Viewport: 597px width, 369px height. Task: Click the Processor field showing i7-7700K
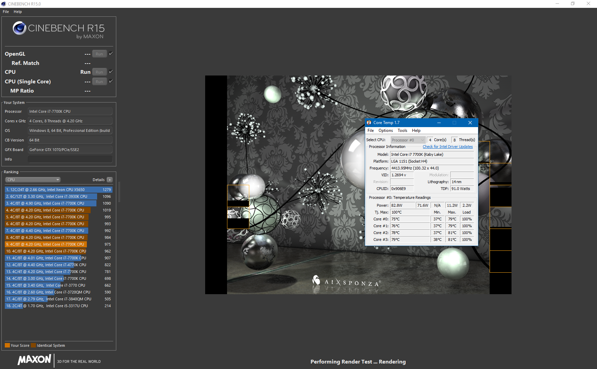(x=70, y=111)
